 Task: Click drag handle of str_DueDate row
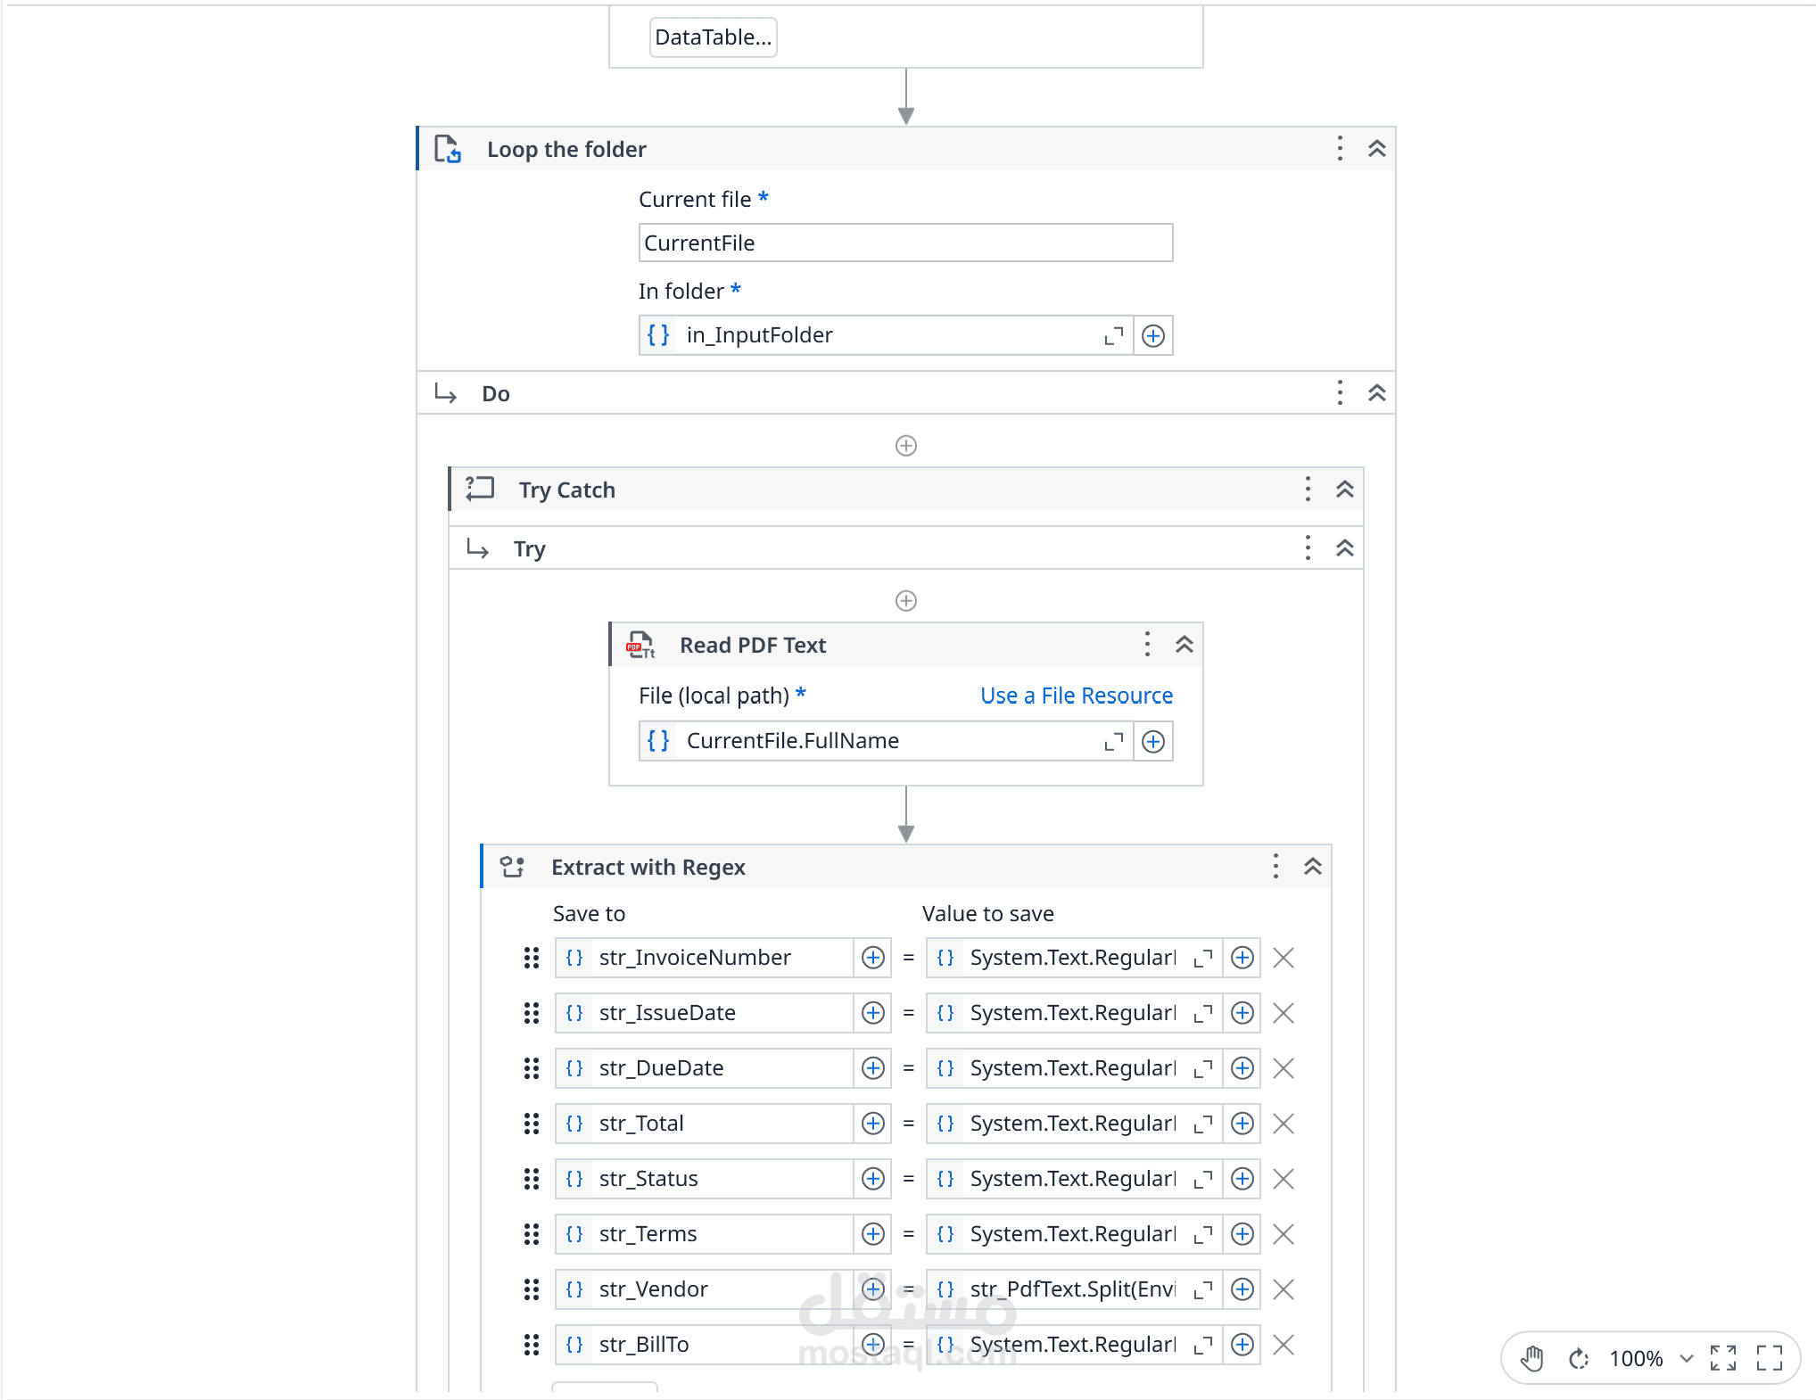coord(532,1068)
